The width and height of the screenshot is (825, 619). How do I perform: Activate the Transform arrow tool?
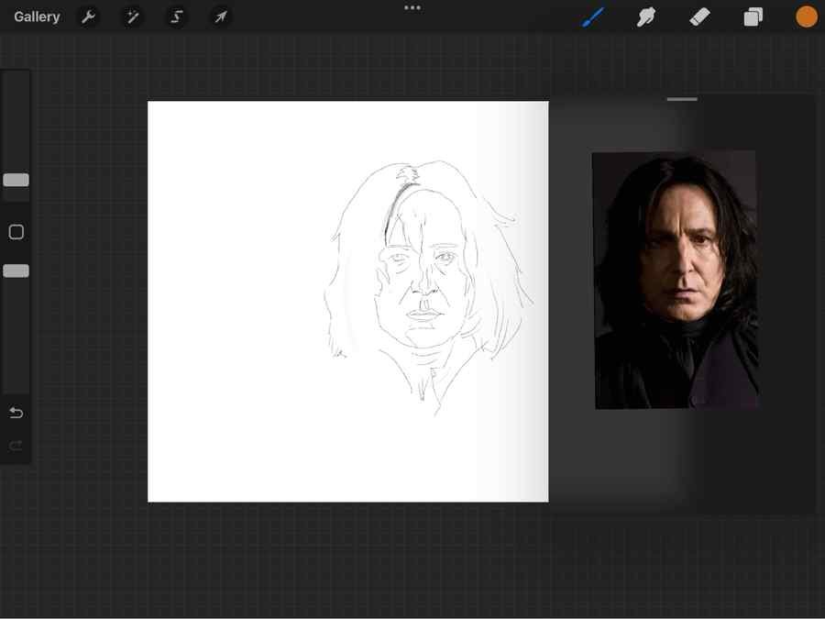[x=220, y=17]
